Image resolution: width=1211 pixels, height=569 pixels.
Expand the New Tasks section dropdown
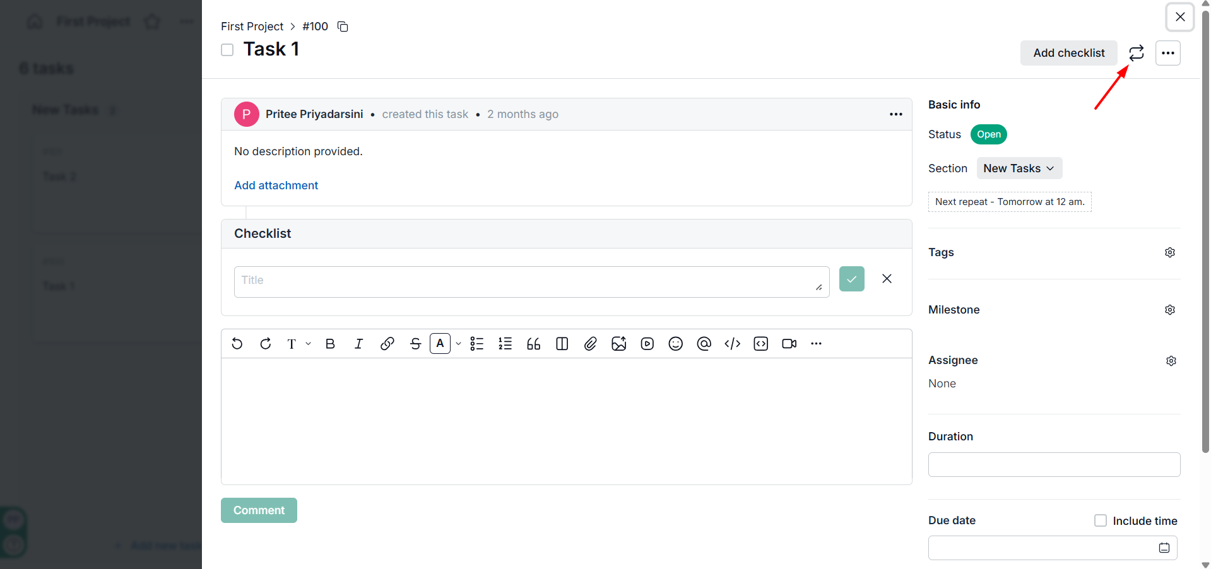pyautogui.click(x=1019, y=168)
